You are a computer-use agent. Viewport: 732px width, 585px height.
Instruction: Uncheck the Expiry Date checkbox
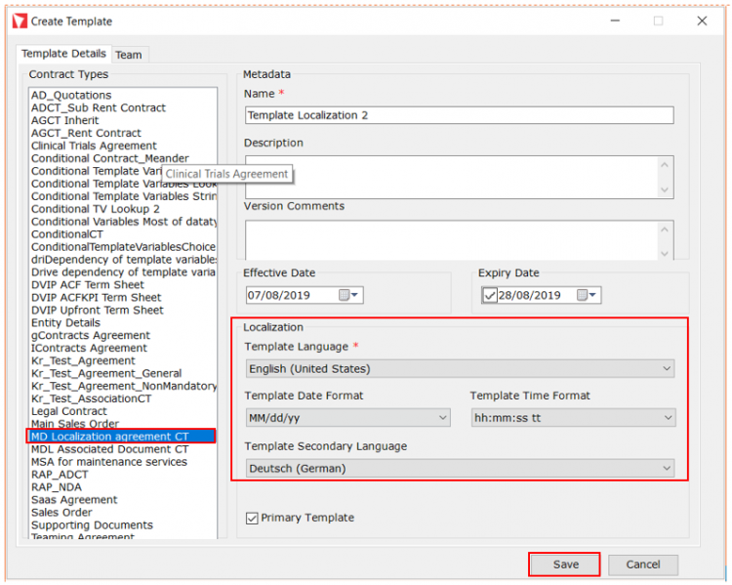[491, 295]
